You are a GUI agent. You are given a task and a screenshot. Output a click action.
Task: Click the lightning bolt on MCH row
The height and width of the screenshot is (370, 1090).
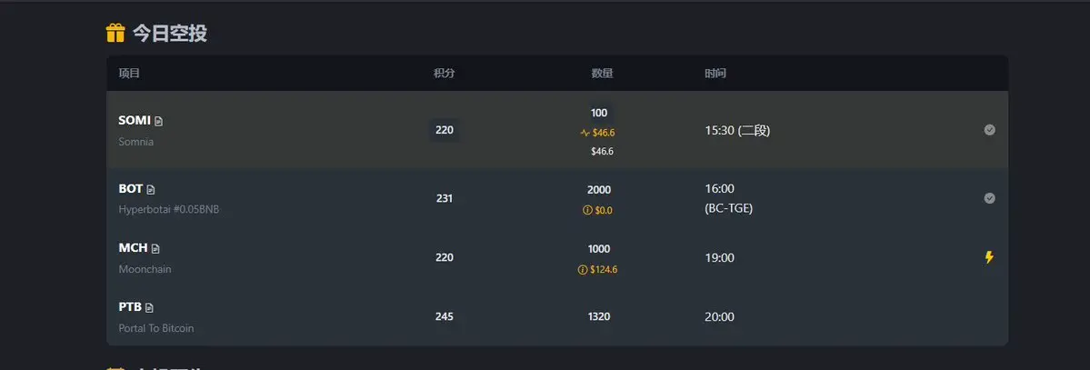[x=989, y=257]
